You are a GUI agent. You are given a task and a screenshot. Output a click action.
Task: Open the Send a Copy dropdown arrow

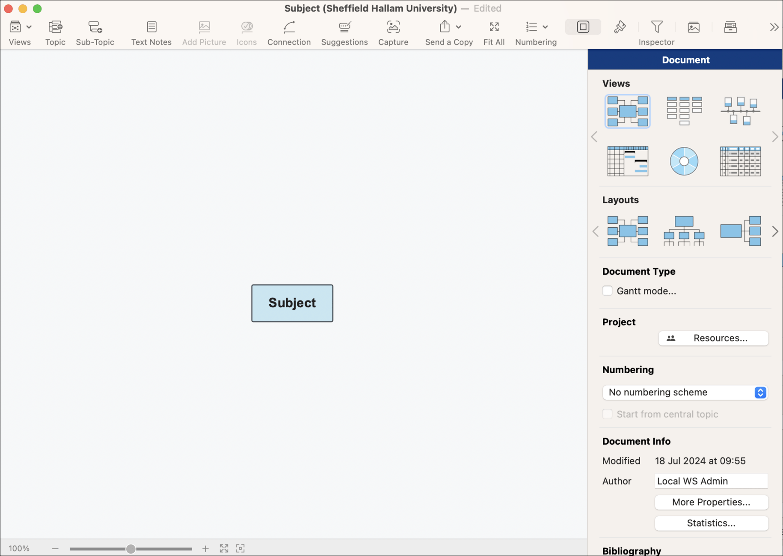tap(459, 27)
